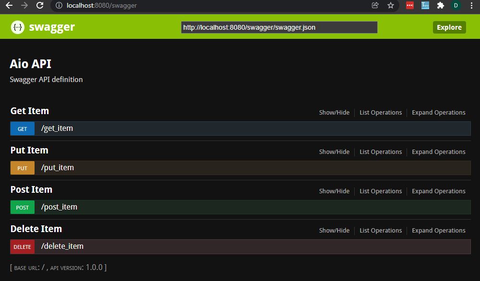Open the LastPass extension icon
The image size is (480, 281).
coord(409,6)
